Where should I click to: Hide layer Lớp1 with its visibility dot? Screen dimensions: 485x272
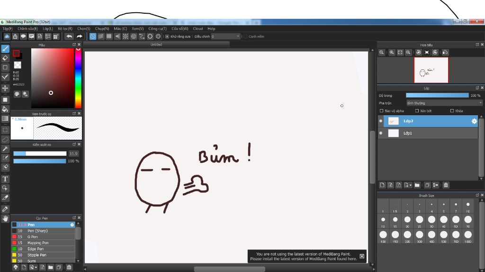[x=381, y=133]
